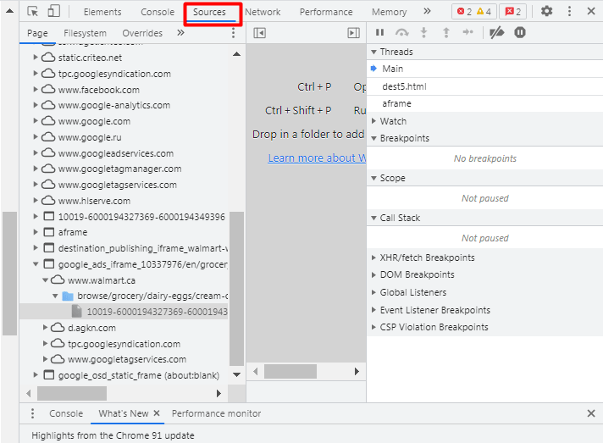The width and height of the screenshot is (603, 443).
Task: Hide the navigator sidebar icon
Action: pyautogui.click(x=260, y=33)
